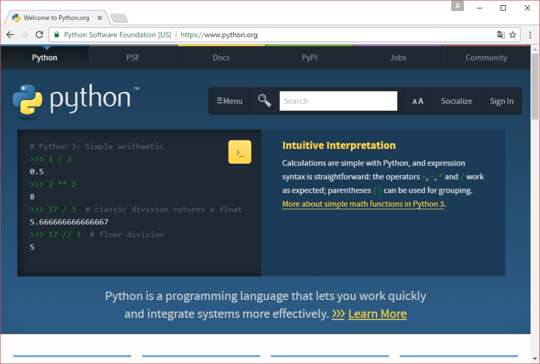Click 'Python Software Foundation [US]' certificate label
Image resolution: width=540 pixels, height=364 pixels.
coord(118,35)
